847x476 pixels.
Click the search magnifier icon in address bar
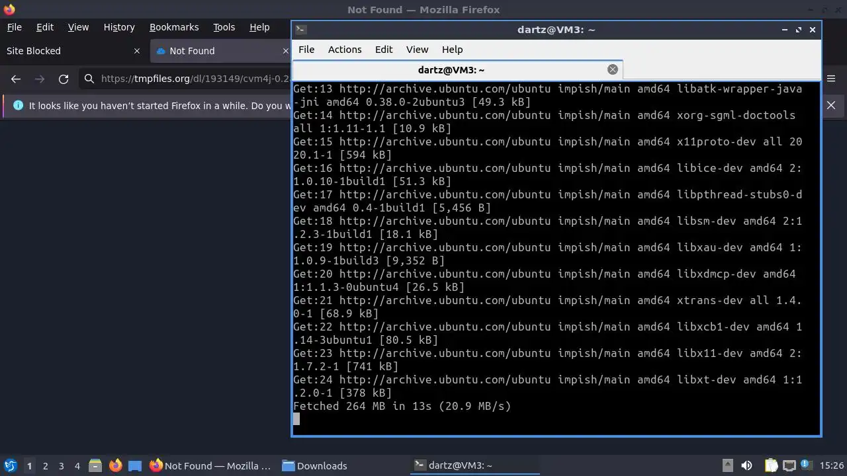[89, 79]
